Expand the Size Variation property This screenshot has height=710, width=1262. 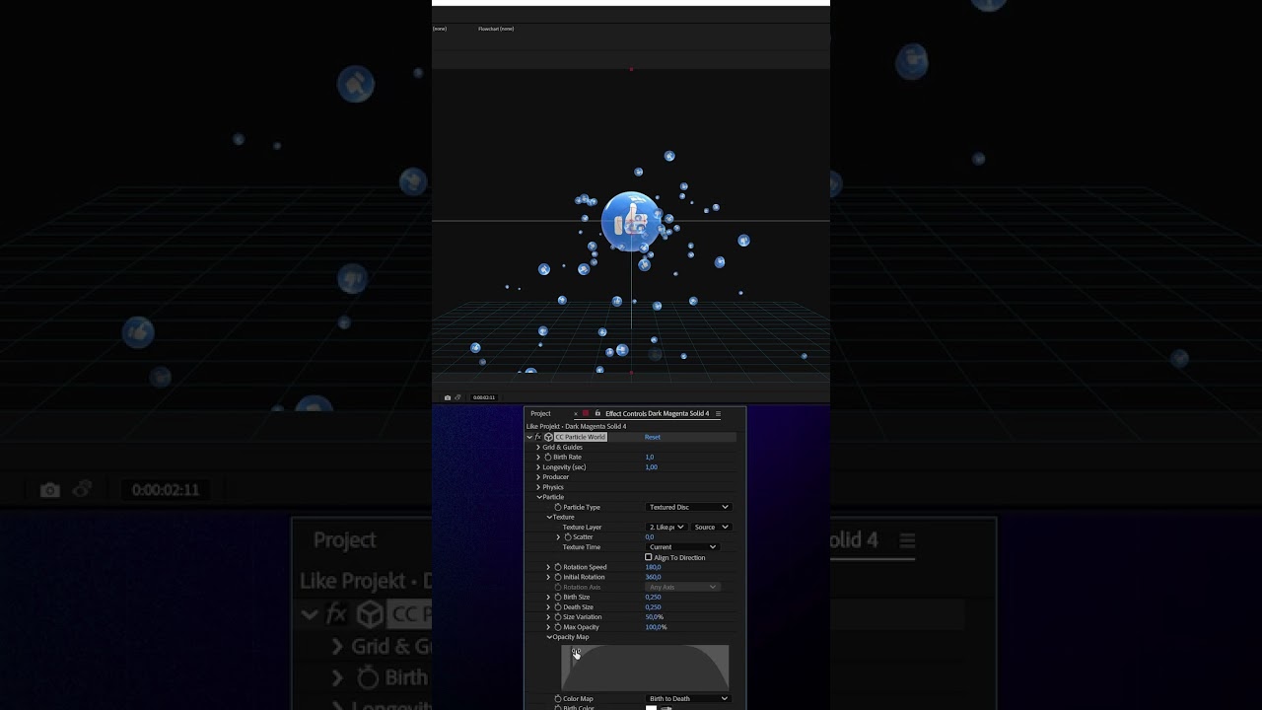coord(548,617)
